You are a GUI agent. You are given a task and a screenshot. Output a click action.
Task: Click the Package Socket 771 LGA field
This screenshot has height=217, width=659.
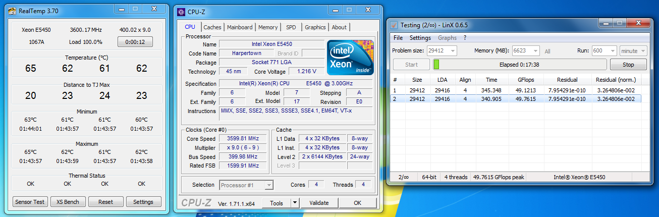pyautogui.click(x=271, y=62)
